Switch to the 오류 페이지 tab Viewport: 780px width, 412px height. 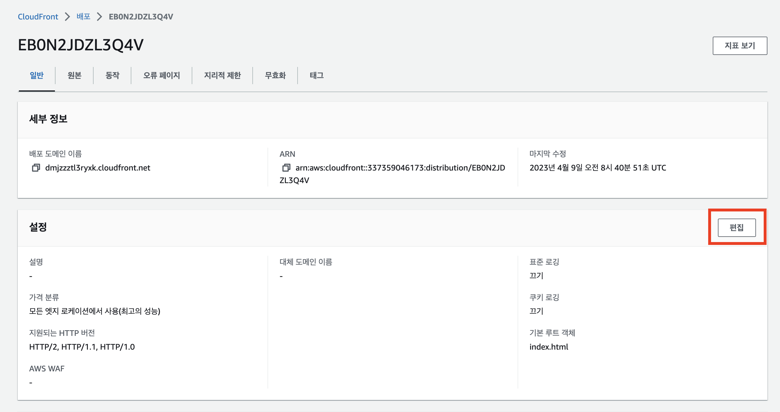coord(161,75)
